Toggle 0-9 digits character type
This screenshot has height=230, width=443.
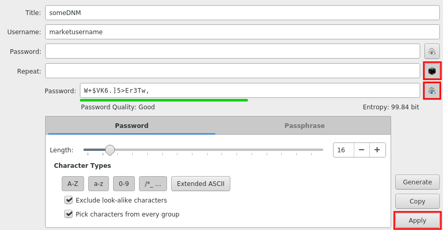coord(124,183)
